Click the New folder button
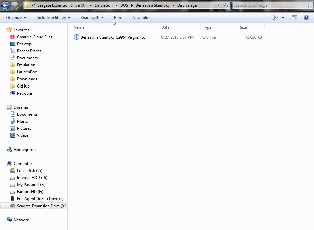 tap(142, 18)
